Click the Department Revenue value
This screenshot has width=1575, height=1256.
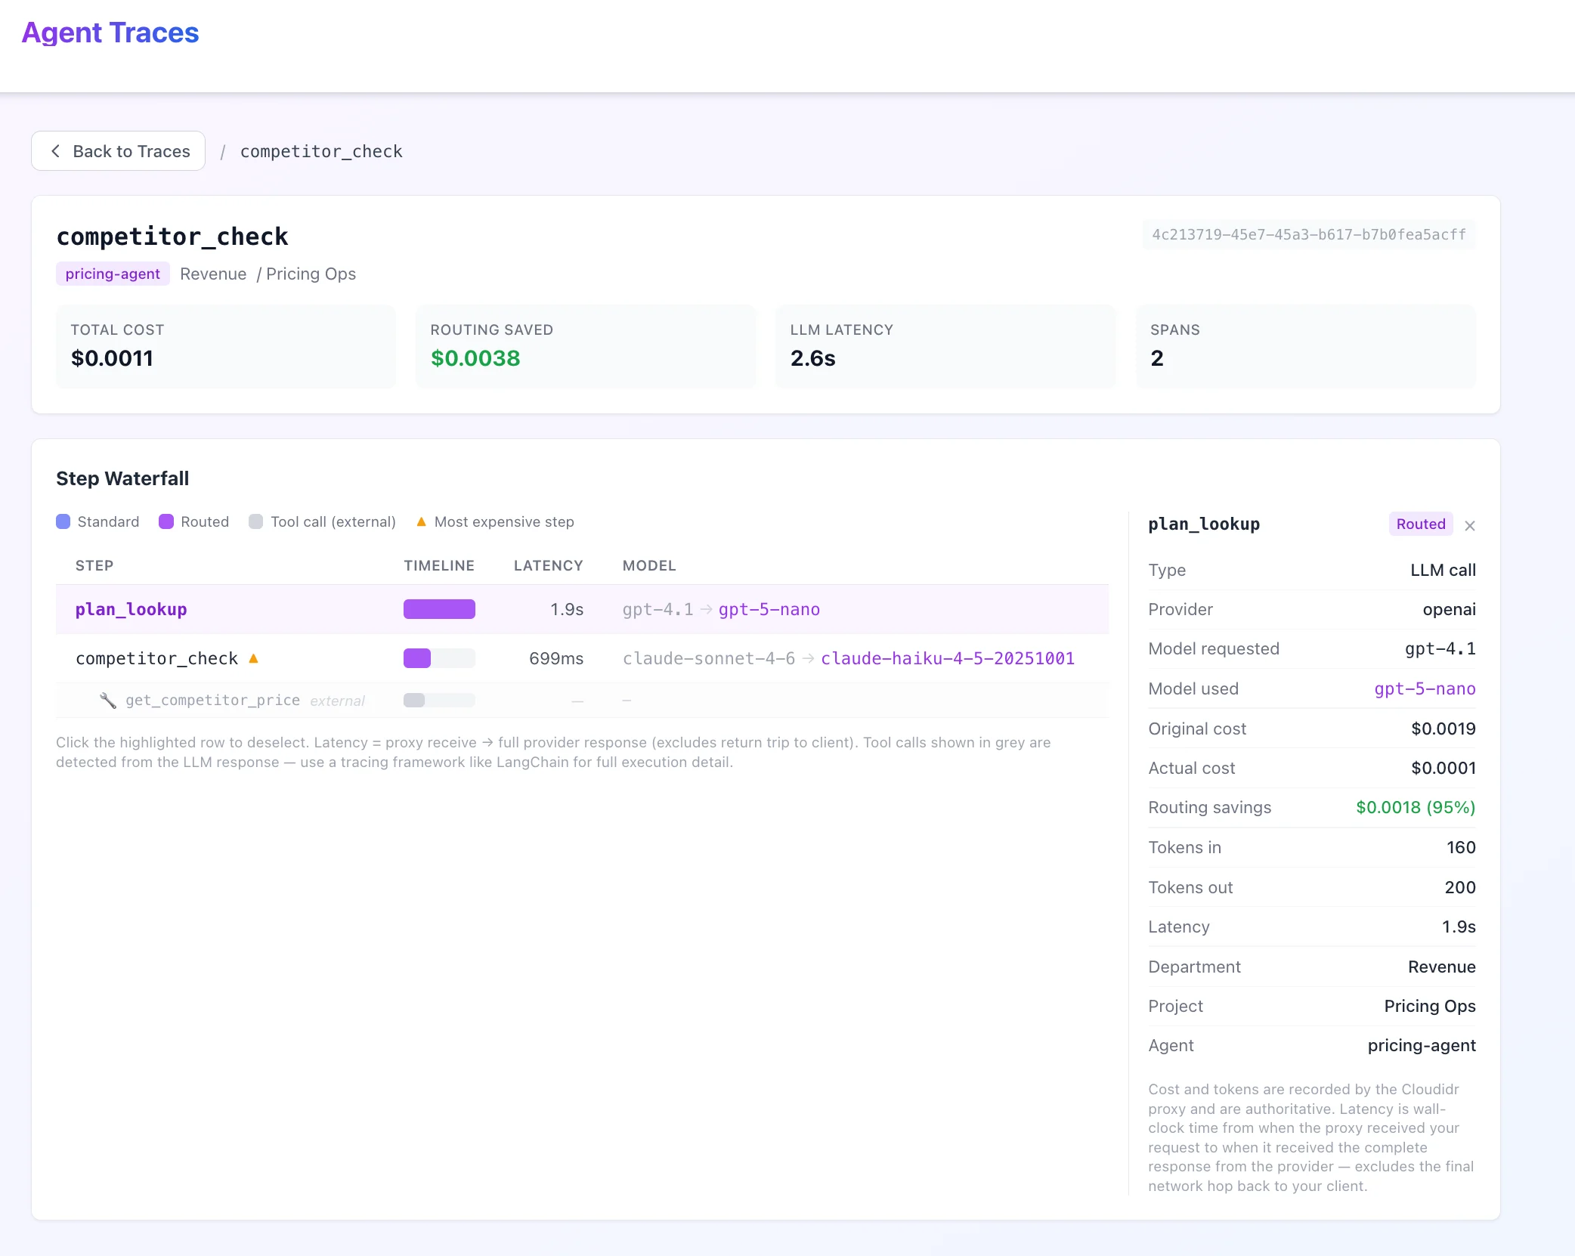(1442, 967)
